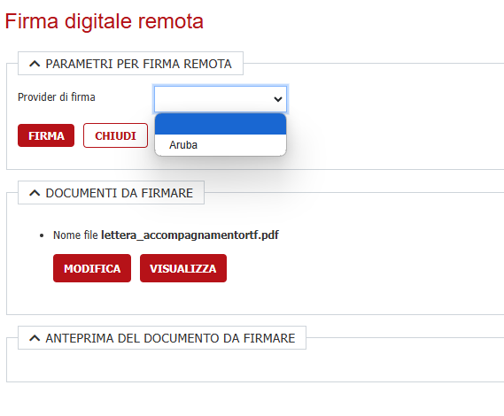
Task: Select the blank option in provider list
Action: [x=221, y=124]
